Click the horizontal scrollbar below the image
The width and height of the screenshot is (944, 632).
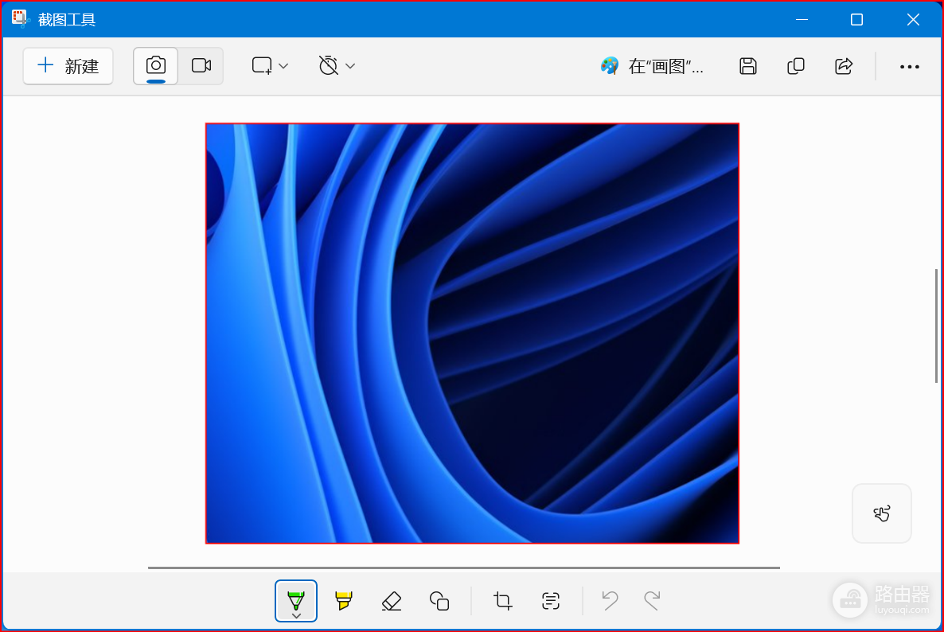(464, 567)
